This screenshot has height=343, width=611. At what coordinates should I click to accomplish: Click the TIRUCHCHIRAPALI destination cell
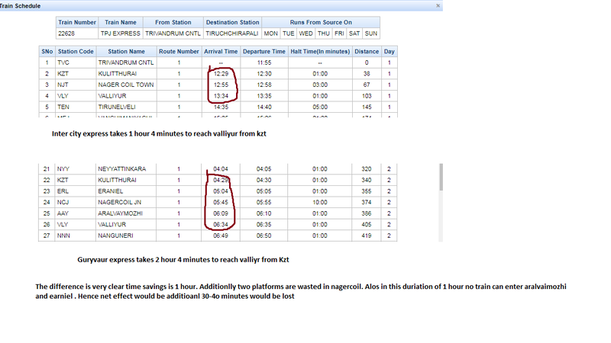(x=231, y=34)
